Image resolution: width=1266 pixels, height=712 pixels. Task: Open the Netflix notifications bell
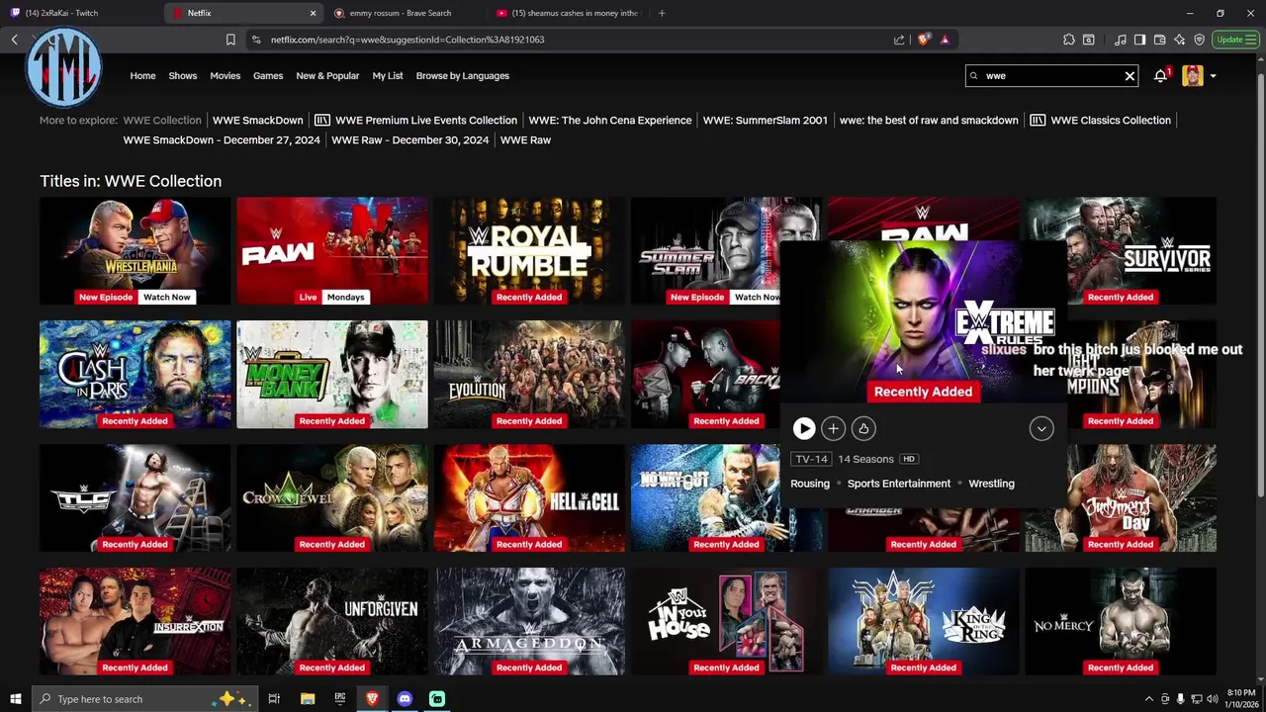pyautogui.click(x=1161, y=75)
